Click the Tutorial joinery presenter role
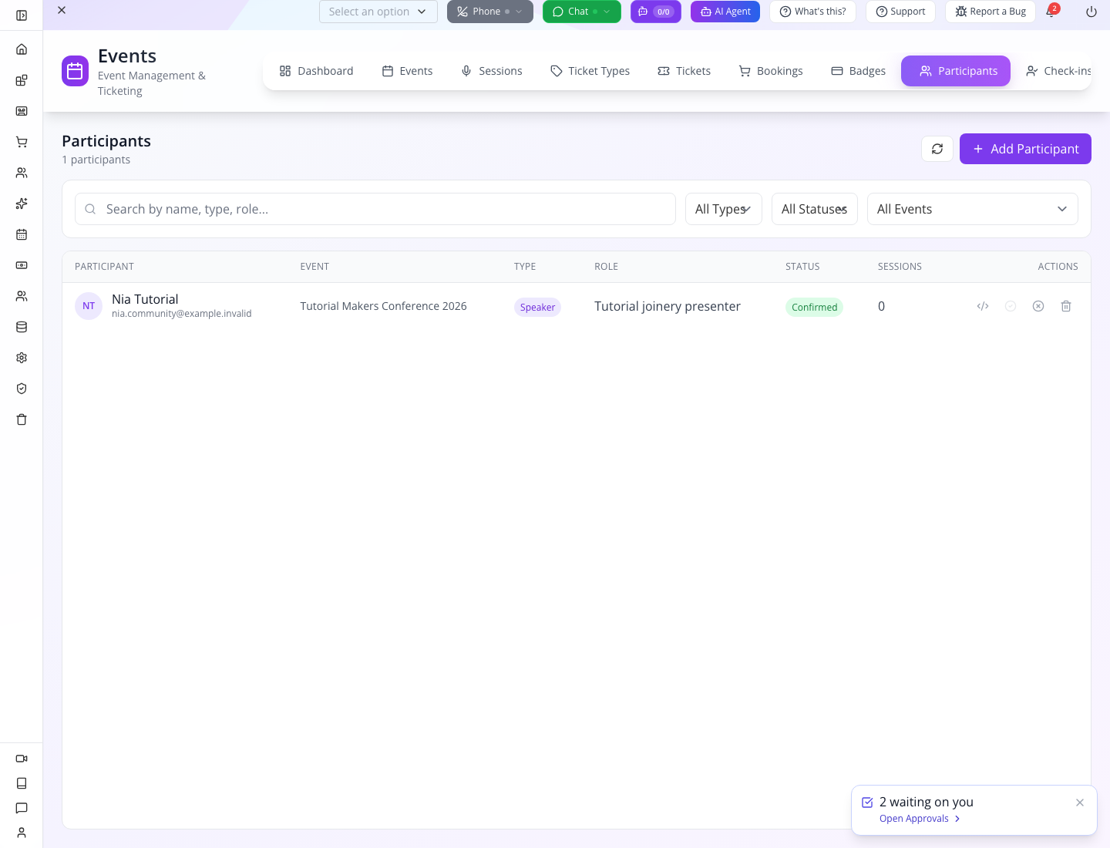The image size is (1110, 848). tap(668, 306)
